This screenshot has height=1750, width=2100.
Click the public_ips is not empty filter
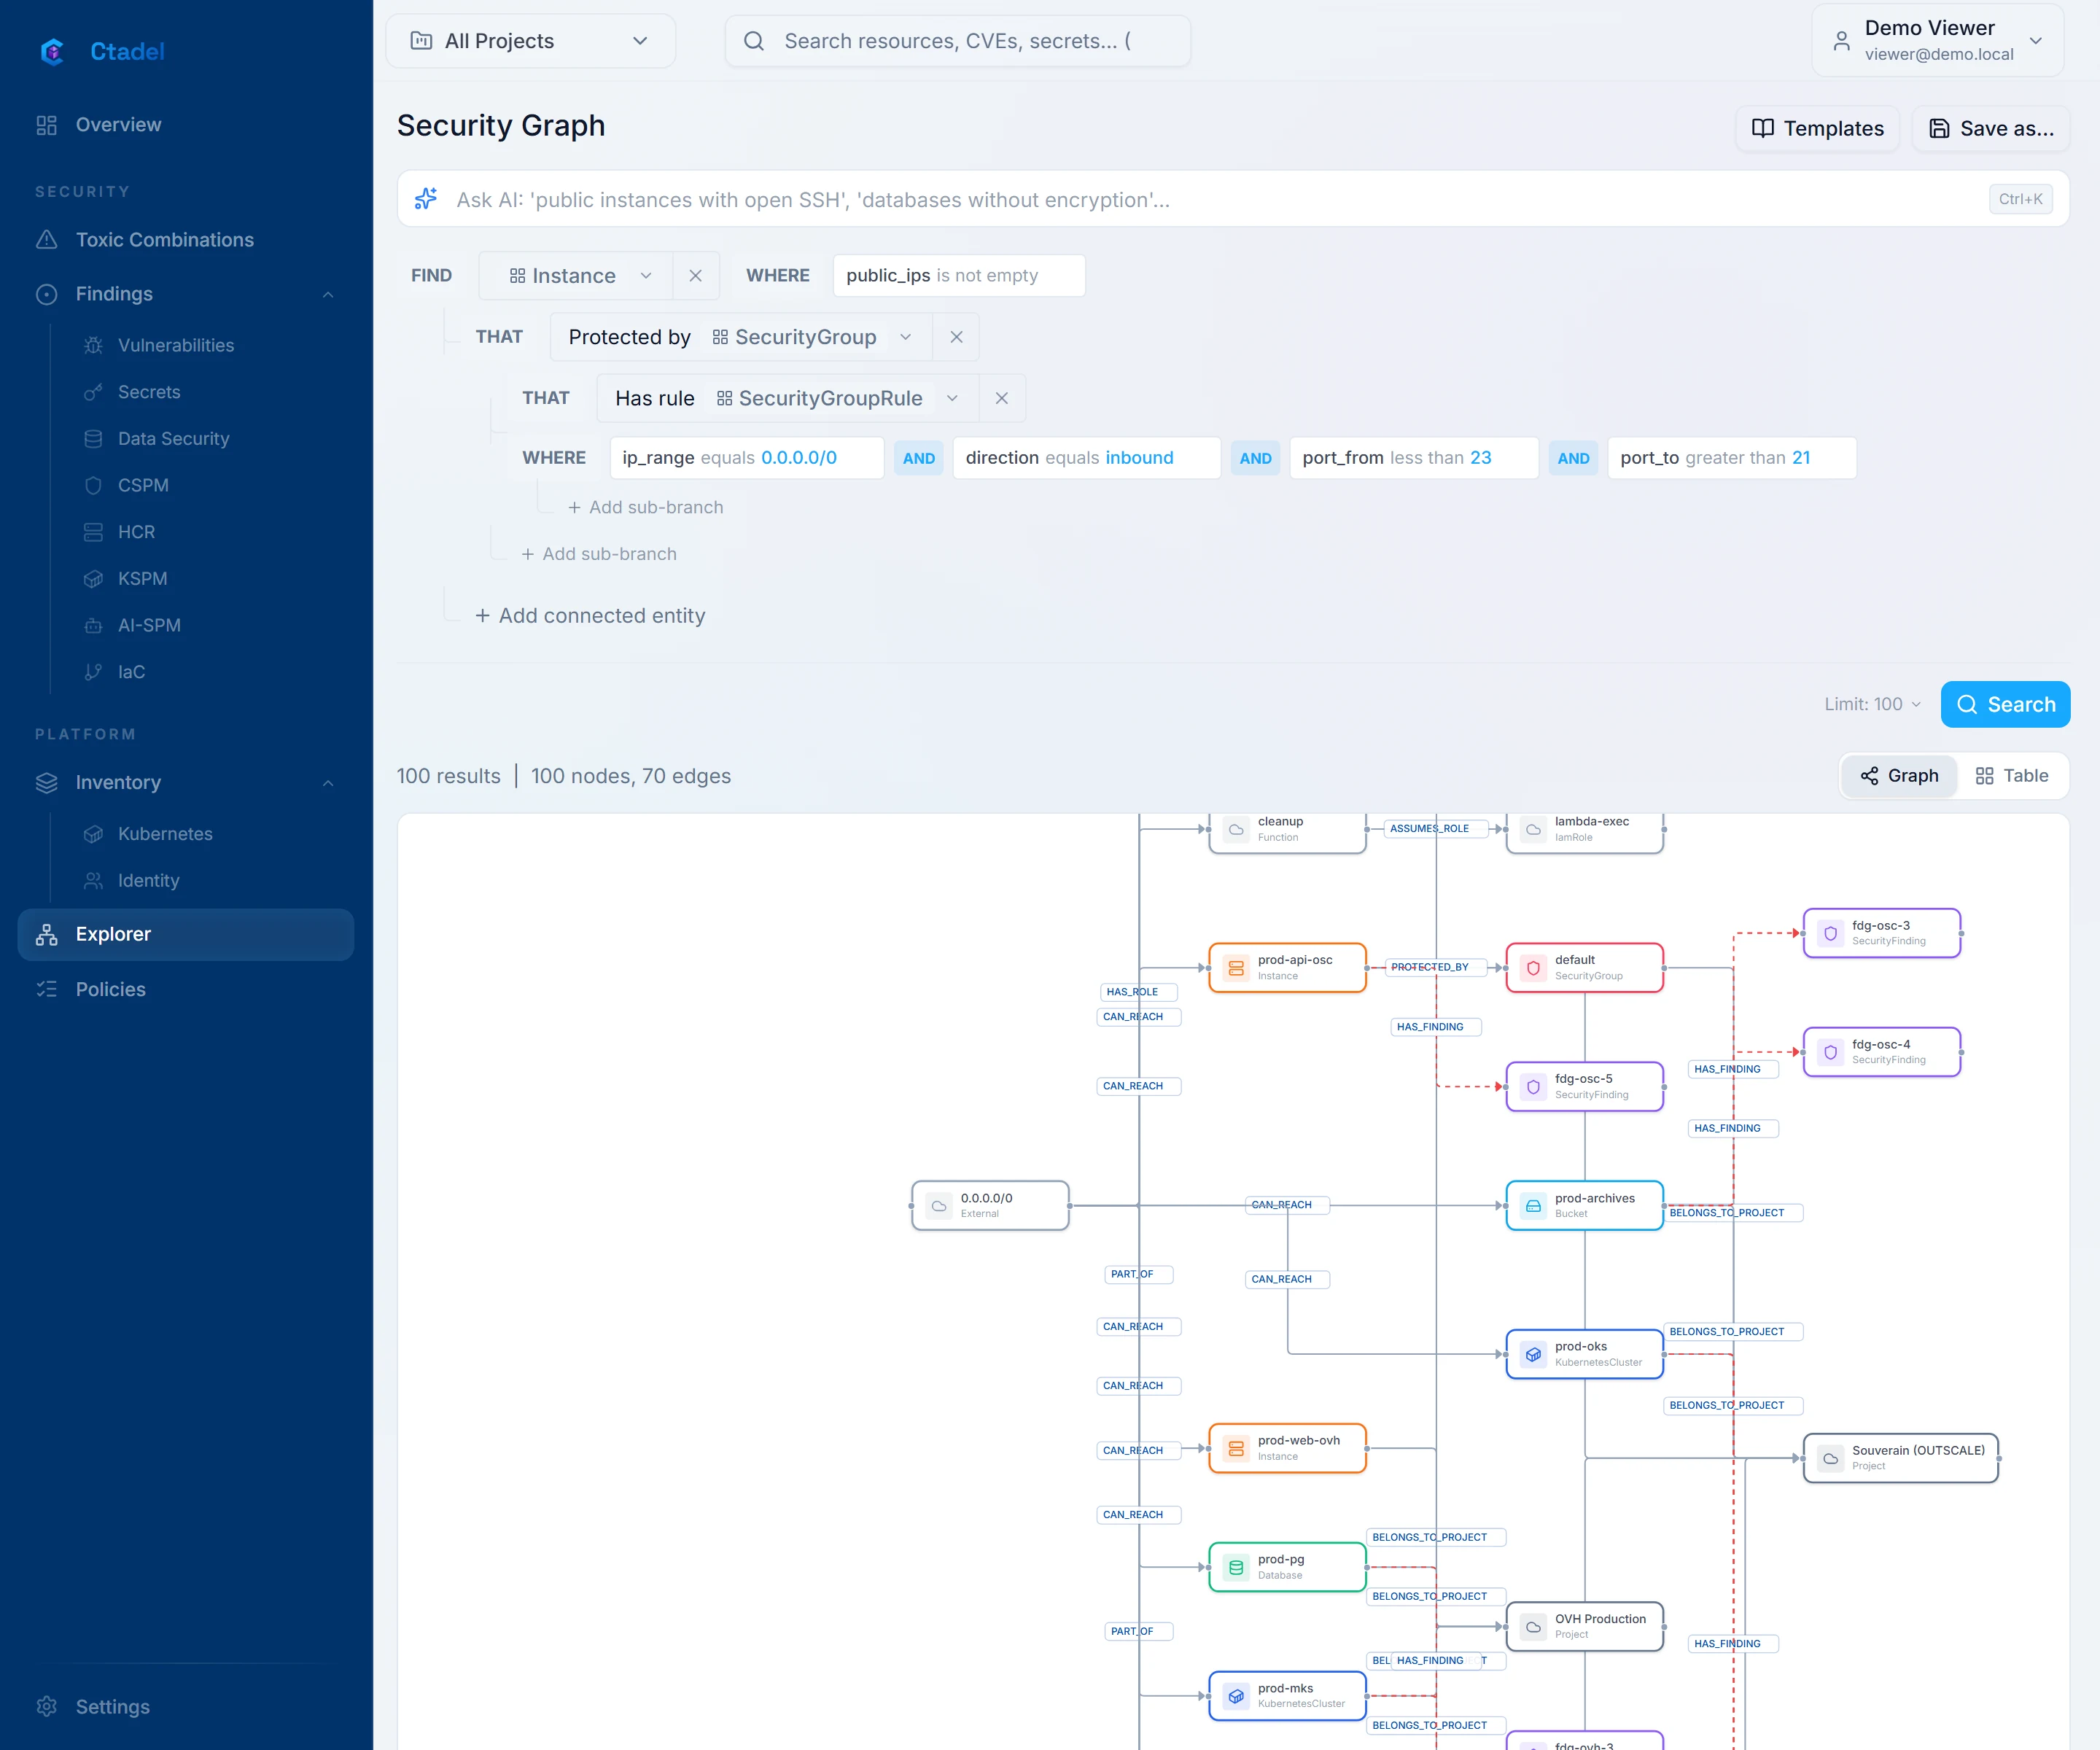[958, 276]
